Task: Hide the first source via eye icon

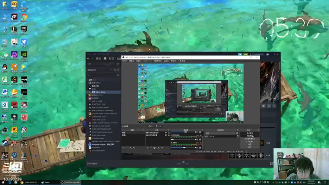Action: click(166, 133)
